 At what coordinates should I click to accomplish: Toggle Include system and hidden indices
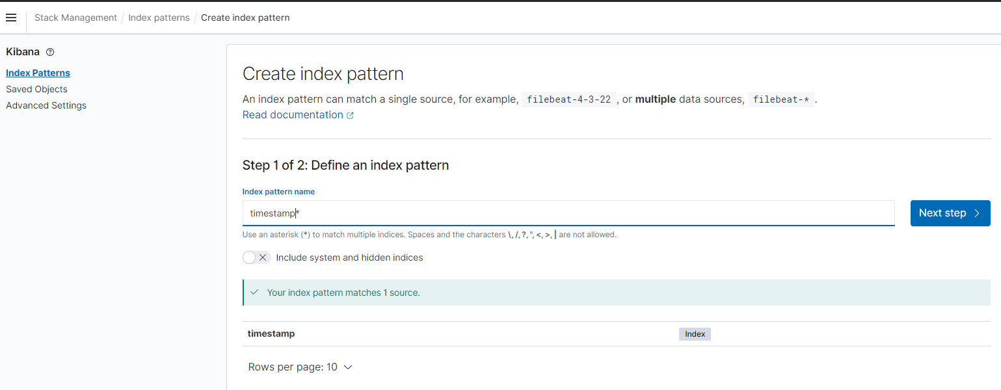pos(256,257)
